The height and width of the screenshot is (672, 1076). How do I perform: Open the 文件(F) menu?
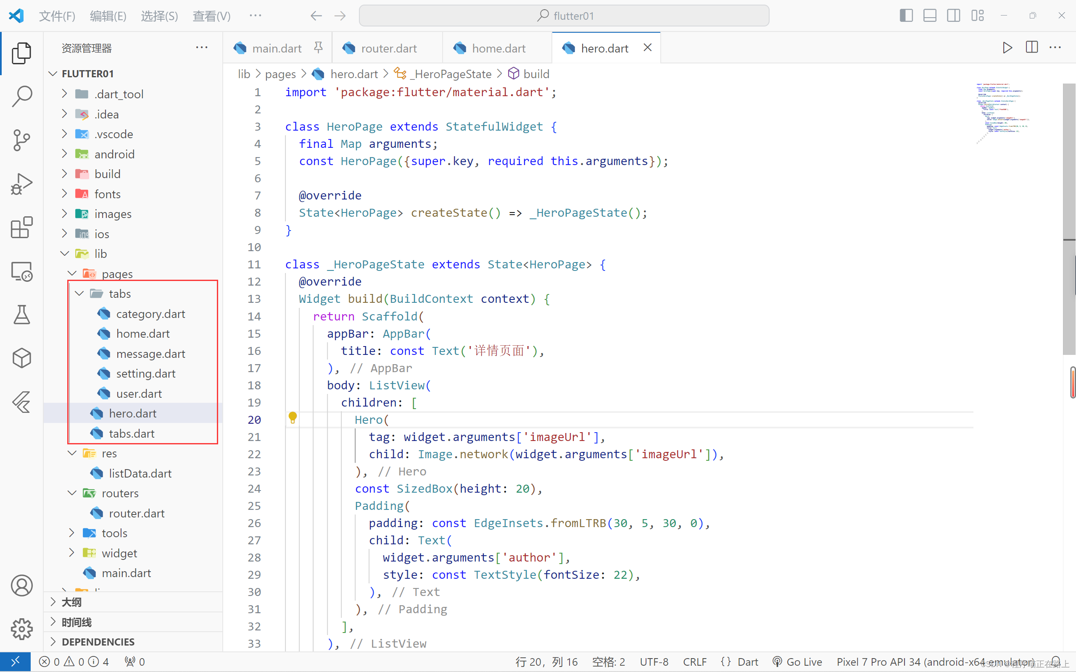pos(57,16)
